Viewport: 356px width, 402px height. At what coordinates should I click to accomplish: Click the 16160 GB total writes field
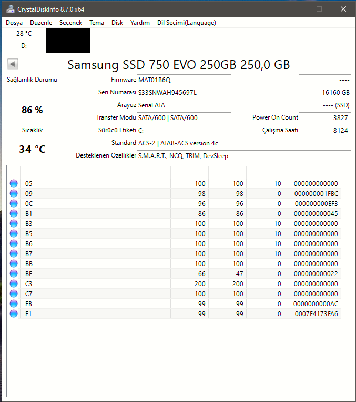[324, 93]
